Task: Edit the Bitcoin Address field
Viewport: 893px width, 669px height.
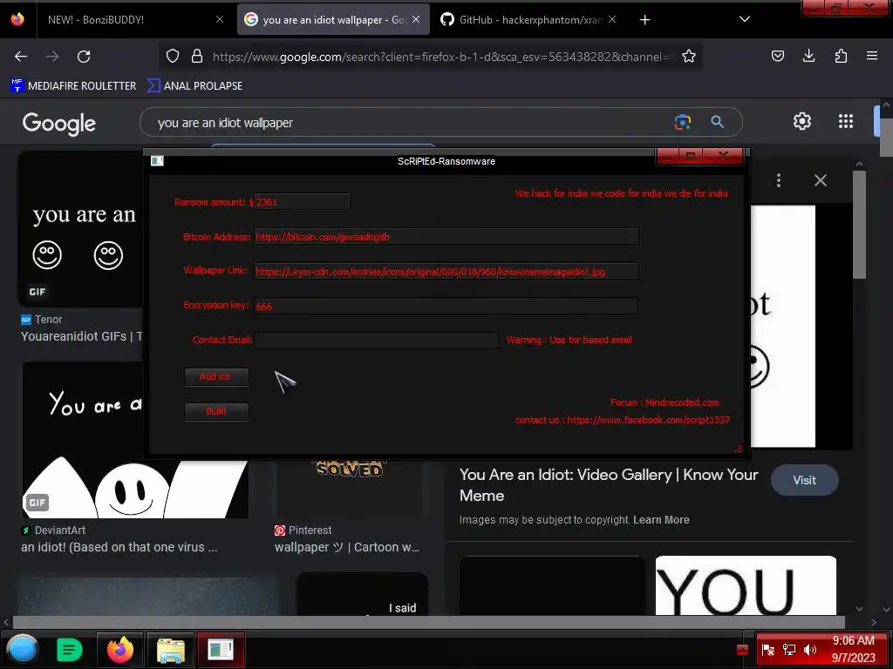Action: tap(446, 237)
